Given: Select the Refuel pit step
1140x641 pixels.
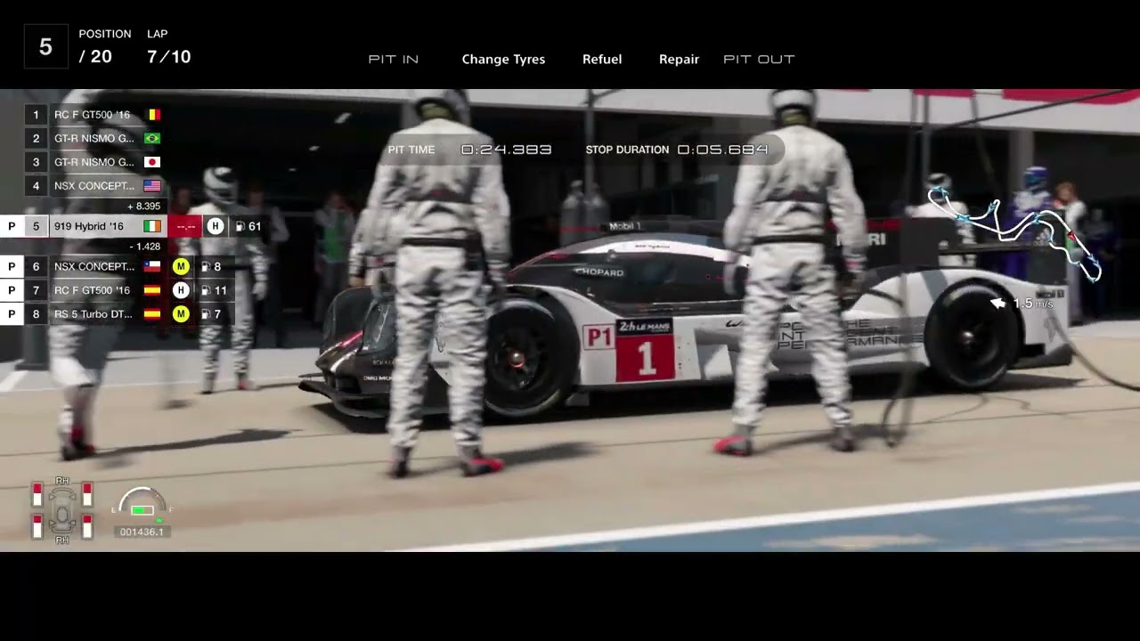Looking at the screenshot, I should point(602,60).
